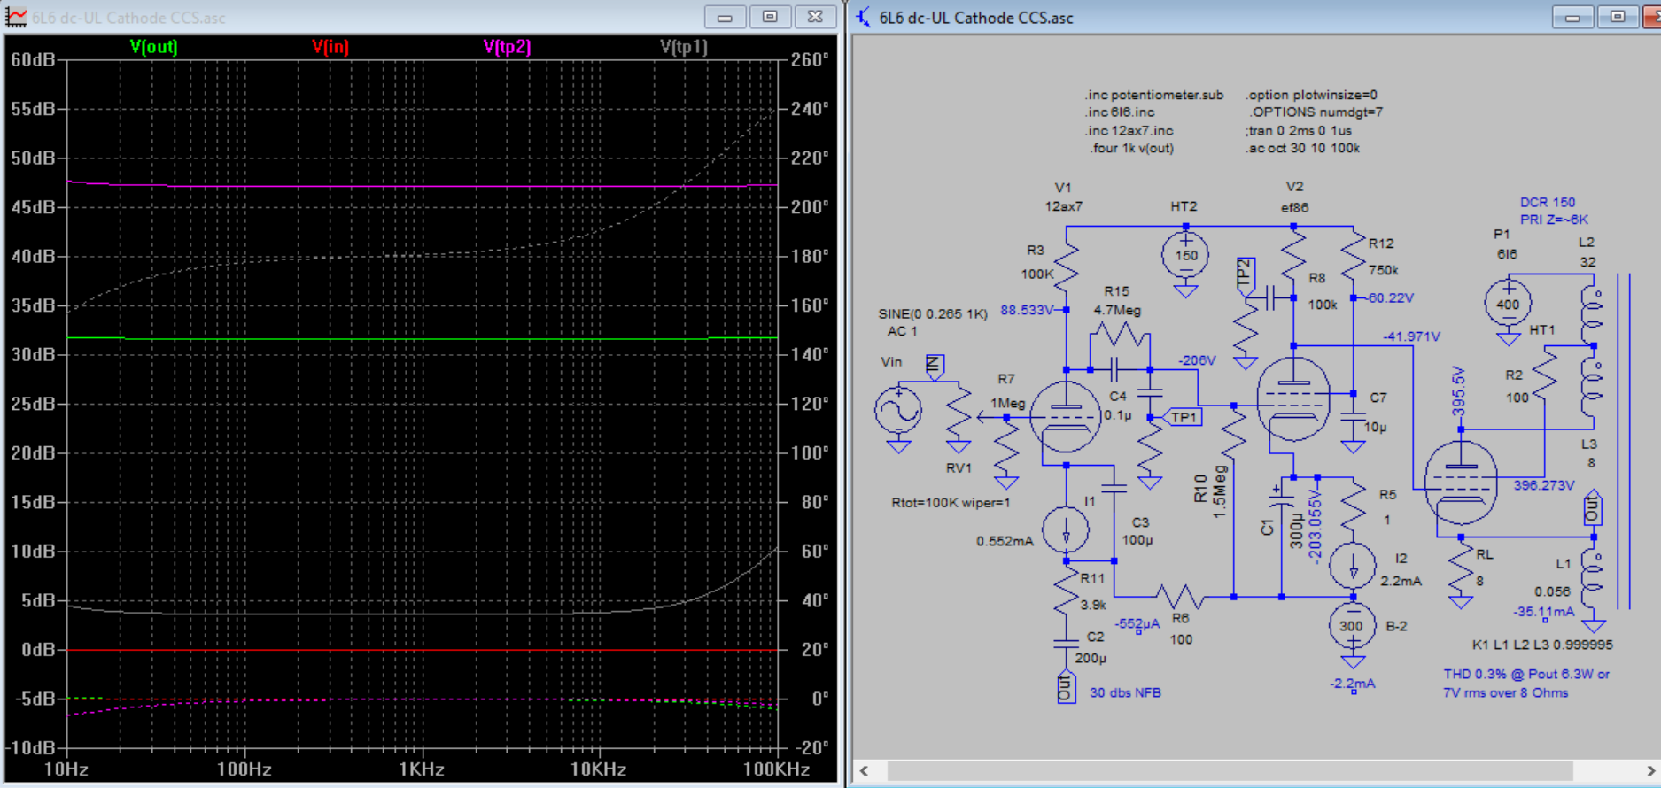This screenshot has width=1661, height=788.
Task: Click the TP1 net label flag
Action: (1182, 417)
